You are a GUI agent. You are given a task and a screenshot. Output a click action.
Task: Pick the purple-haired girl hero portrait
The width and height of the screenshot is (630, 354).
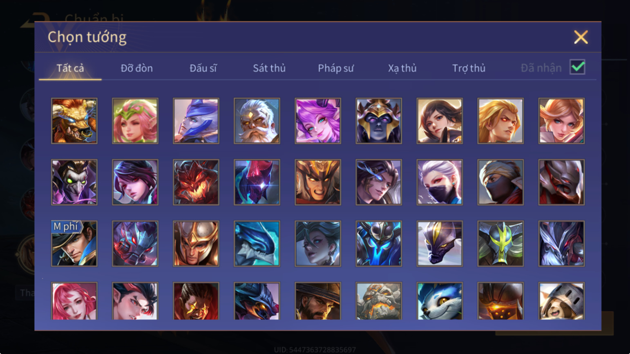point(318,121)
